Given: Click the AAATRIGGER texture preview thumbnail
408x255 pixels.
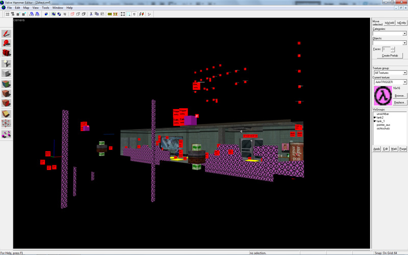Looking at the screenshot, I should pyautogui.click(x=383, y=95).
